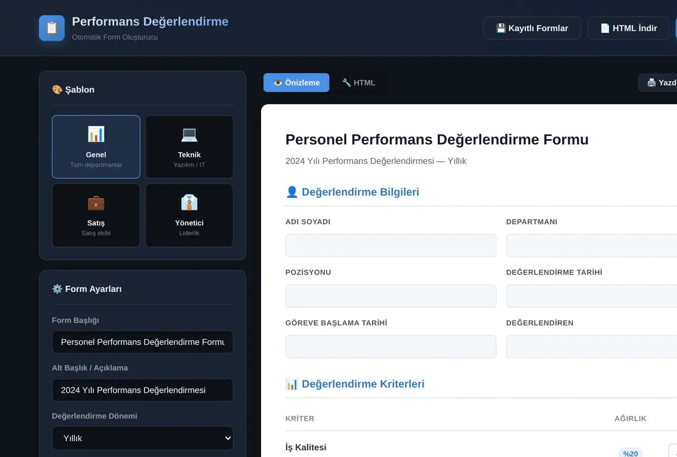Click the KRİTER column header

(300, 419)
